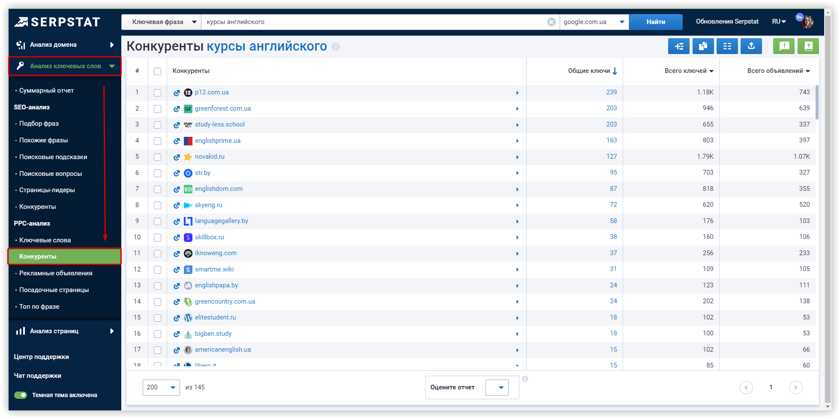Click the keyword search input field

click(x=373, y=22)
